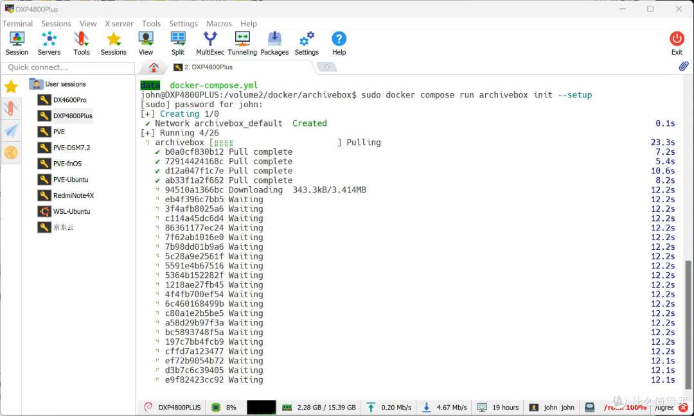Select the yellow star sidebar tab
The width and height of the screenshot is (694, 416).
click(x=11, y=87)
